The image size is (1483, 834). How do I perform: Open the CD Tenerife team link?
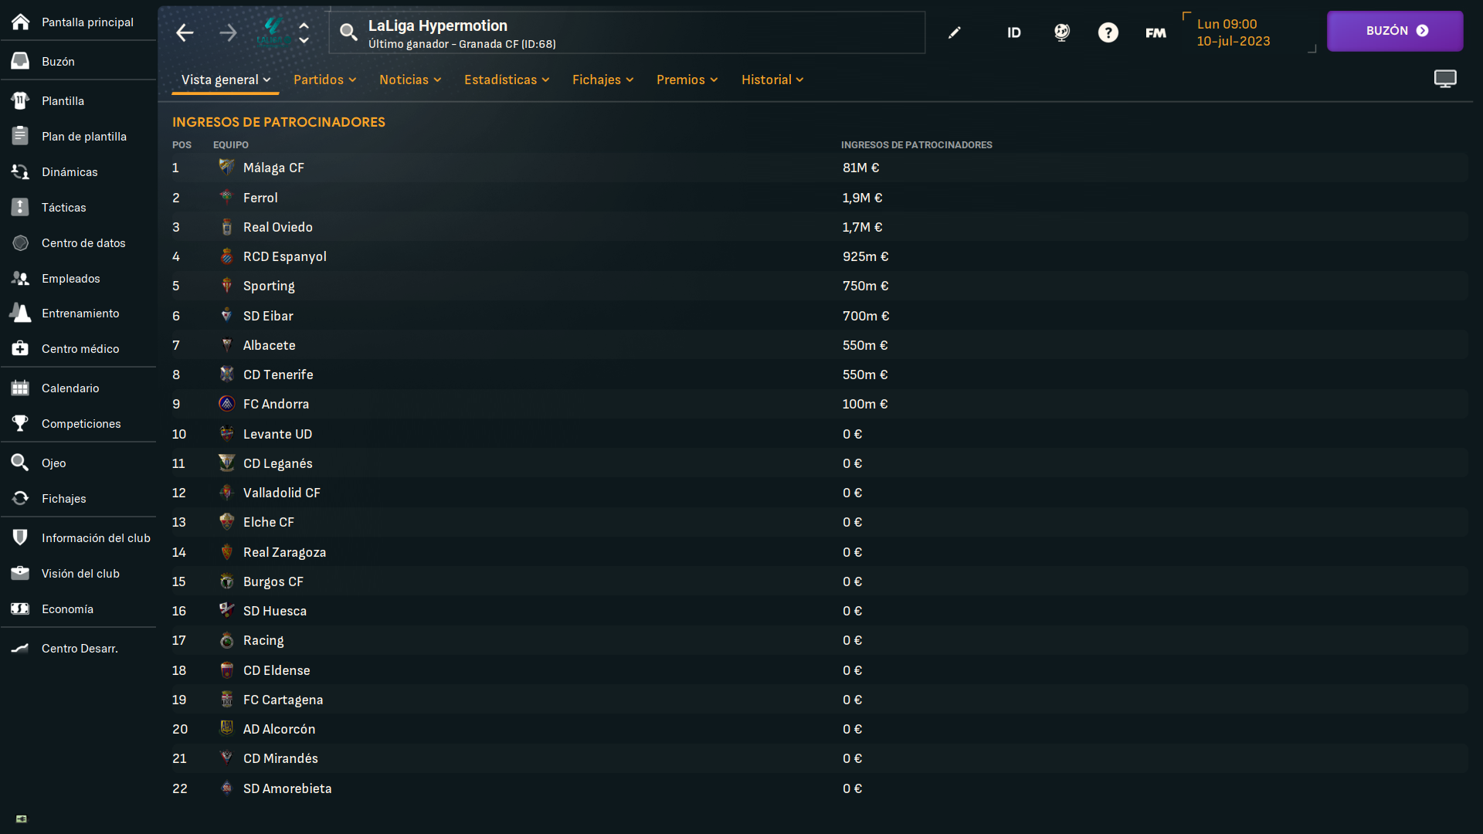tap(278, 375)
